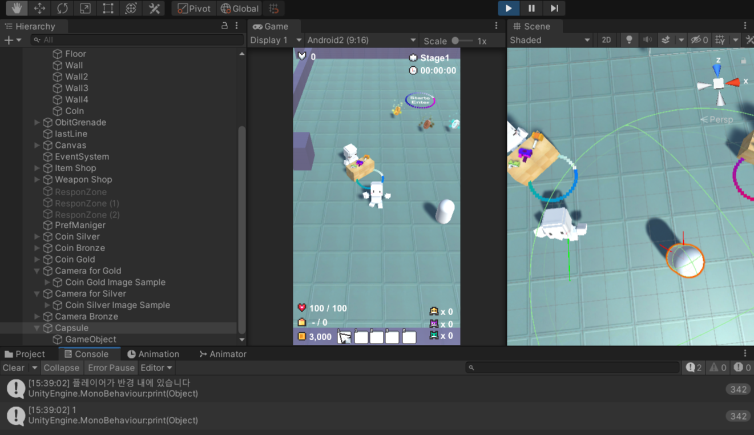Collapse the Camera for Gold object
This screenshot has height=435, width=754.
(x=37, y=271)
